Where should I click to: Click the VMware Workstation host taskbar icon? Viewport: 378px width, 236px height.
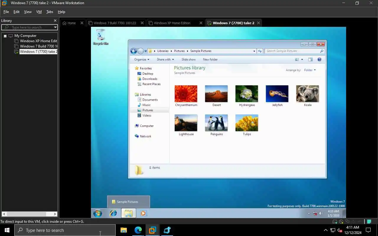pyautogui.click(x=153, y=230)
